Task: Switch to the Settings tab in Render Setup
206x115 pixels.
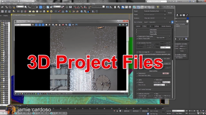Action: [156, 26]
